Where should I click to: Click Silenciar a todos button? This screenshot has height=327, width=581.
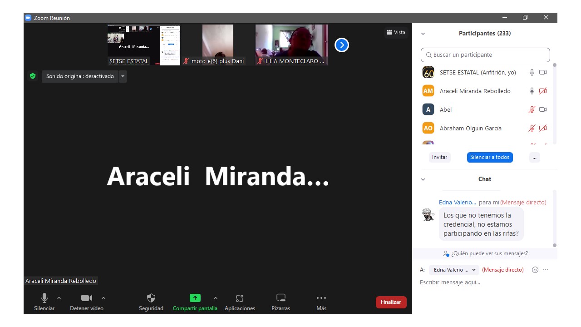click(x=490, y=157)
